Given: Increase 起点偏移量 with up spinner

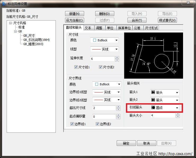Looking at the screenshot, I should click(118, 115).
